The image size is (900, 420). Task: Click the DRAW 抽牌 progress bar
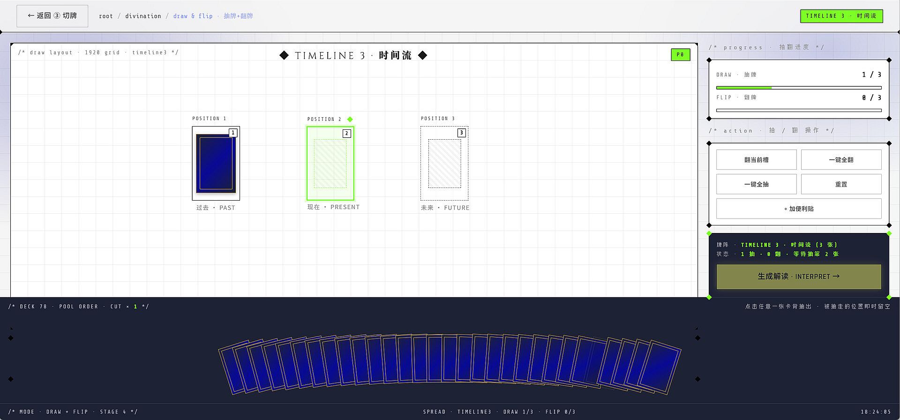[799, 88]
